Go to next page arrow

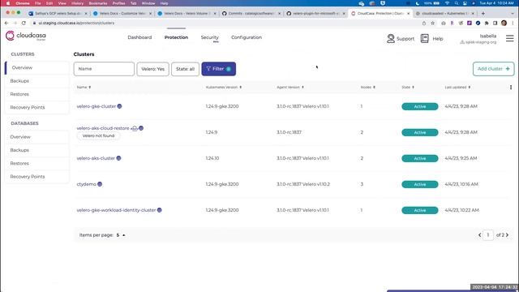[507, 235]
